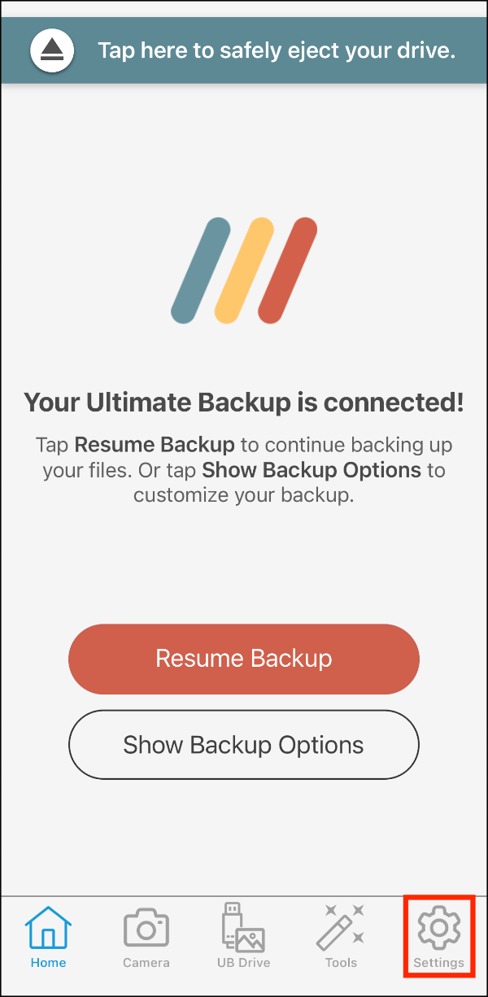
Task: Tap the tri-stripe Ultimate Backup logo
Action: (243, 268)
